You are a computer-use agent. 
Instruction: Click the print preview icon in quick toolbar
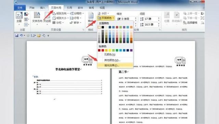[43, 36]
